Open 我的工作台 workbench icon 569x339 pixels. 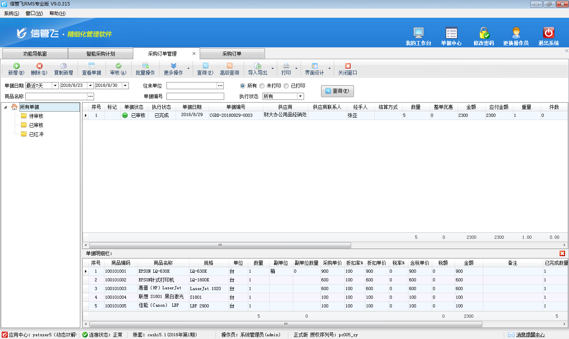pyautogui.click(x=418, y=33)
